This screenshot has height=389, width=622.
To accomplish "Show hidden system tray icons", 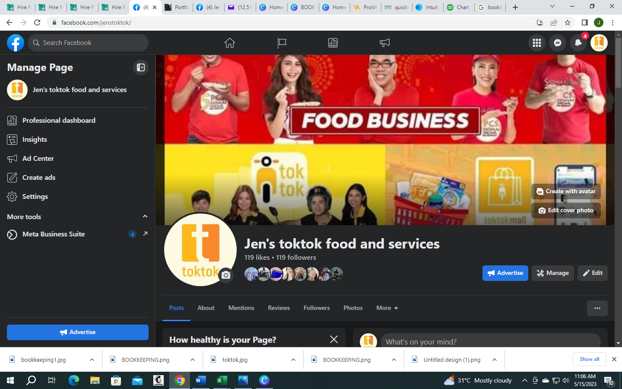I will point(524,380).
